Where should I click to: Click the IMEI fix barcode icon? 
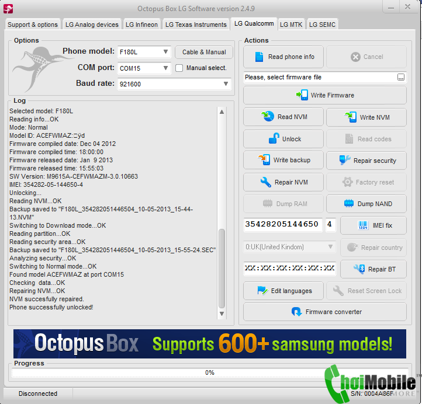click(x=363, y=225)
